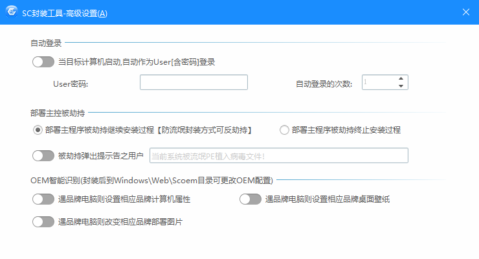Select the 部署主程序被劫持继续安装过程 radio button
The width and height of the screenshot is (479, 259).
(38, 129)
